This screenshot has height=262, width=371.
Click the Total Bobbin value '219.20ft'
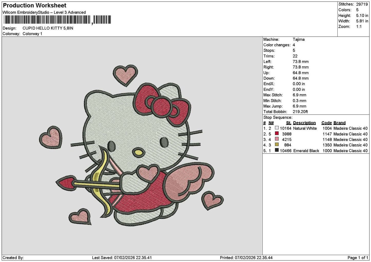(x=300, y=112)
